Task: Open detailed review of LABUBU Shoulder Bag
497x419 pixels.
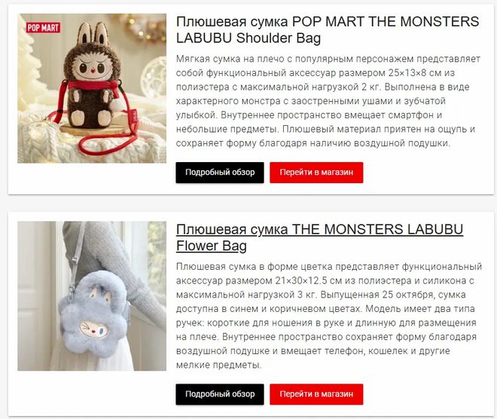Action: point(220,173)
